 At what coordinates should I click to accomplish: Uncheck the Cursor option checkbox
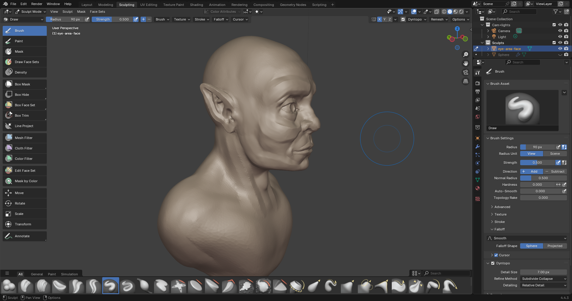496,255
